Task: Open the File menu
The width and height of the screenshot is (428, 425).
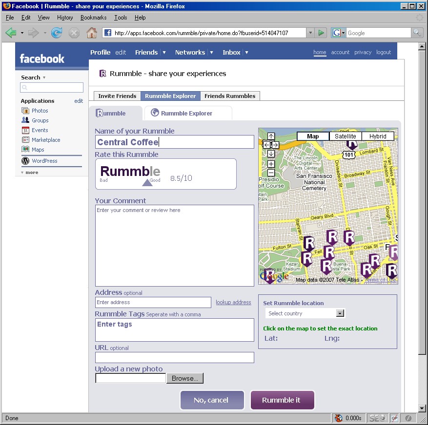Action: (x=10, y=18)
